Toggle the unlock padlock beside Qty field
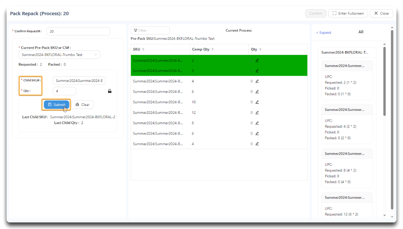Image resolution: width=403 pixels, height=229 pixels. click(110, 91)
